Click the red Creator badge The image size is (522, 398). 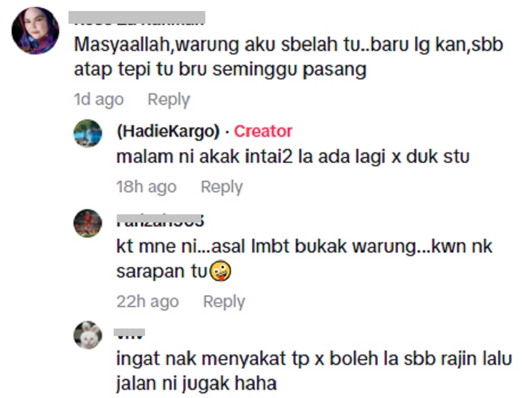pos(263,132)
